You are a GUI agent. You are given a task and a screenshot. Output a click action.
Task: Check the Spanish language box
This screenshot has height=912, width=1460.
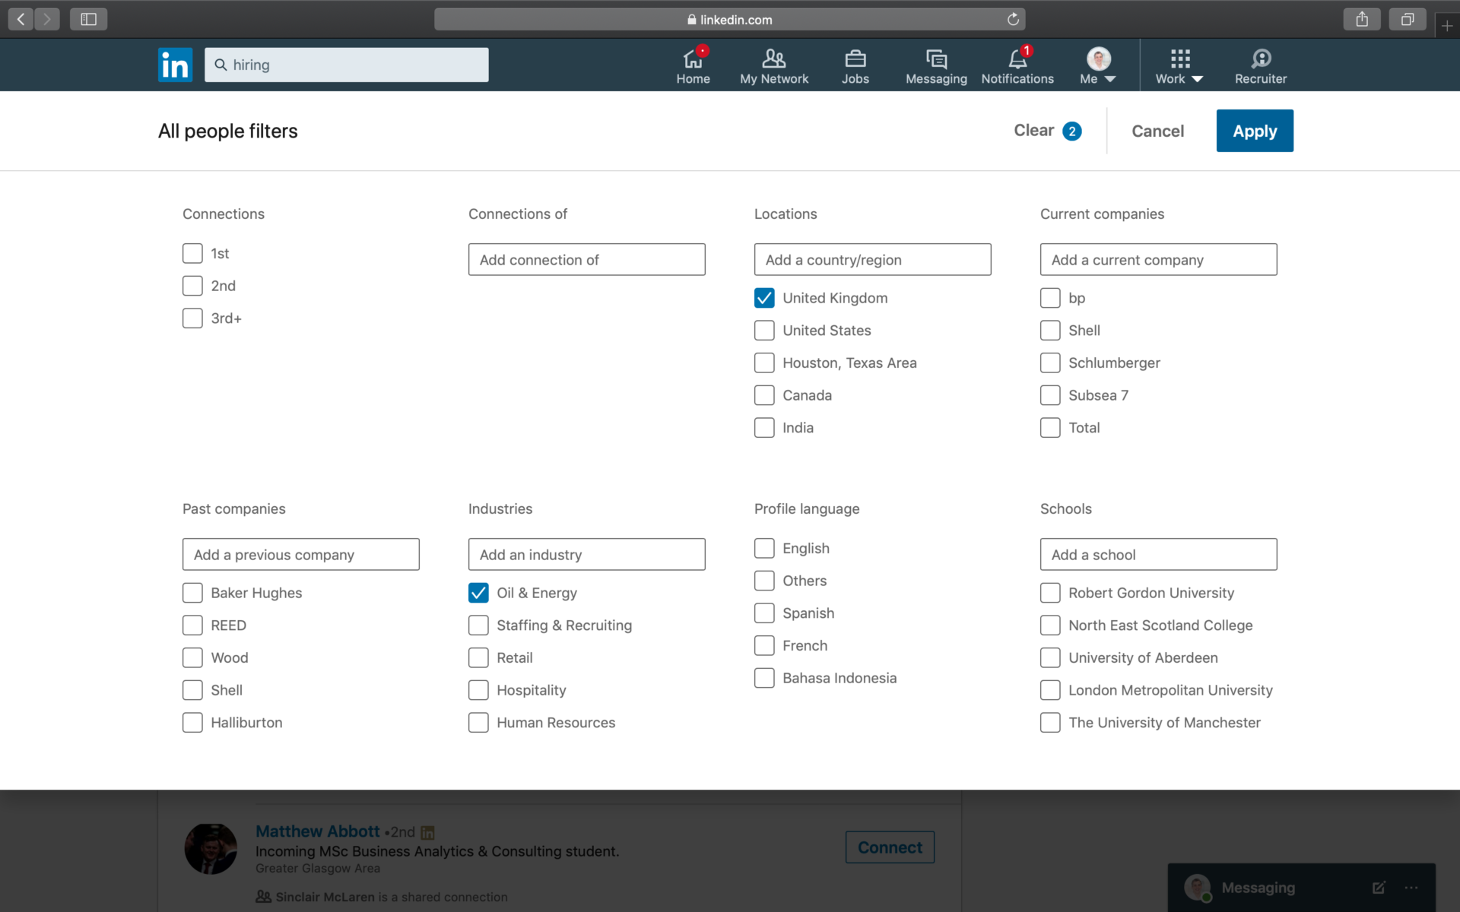click(x=764, y=613)
